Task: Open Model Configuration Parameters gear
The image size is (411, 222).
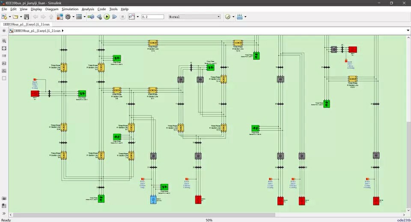Action: (68, 17)
